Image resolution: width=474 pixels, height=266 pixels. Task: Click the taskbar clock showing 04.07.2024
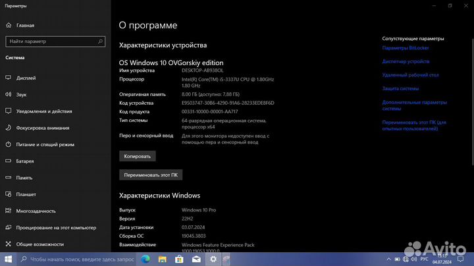442,259
